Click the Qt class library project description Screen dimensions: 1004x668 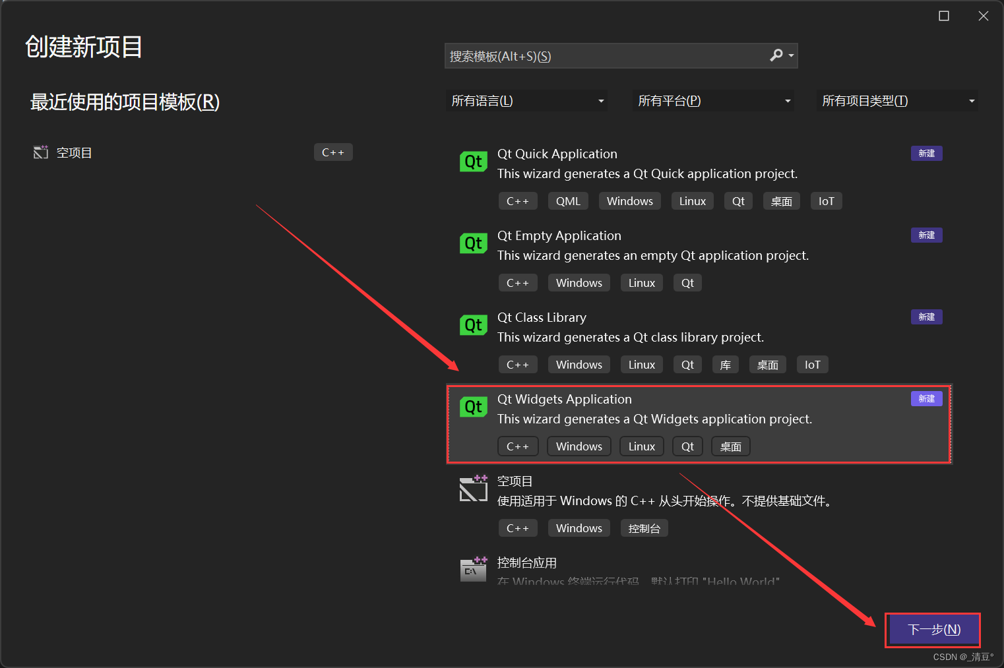click(631, 337)
